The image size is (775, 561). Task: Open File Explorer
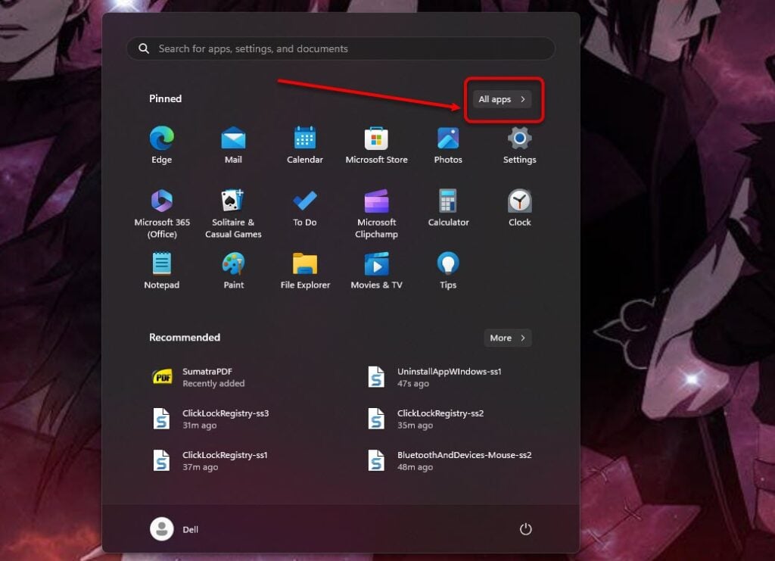[x=305, y=270]
